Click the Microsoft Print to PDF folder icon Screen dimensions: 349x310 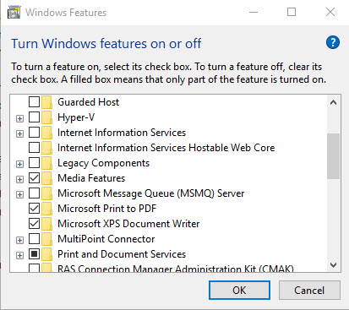point(46,209)
